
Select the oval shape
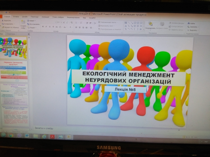click(x=138, y=23)
